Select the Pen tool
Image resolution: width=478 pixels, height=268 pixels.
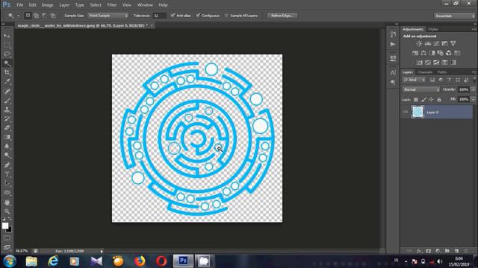click(7, 165)
